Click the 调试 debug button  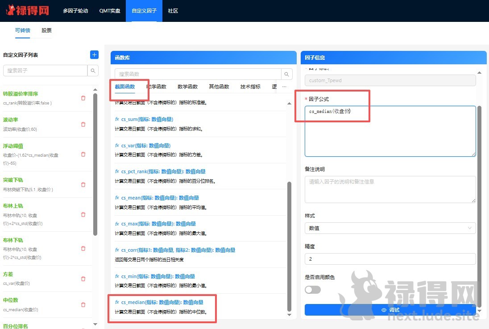[x=390, y=310]
